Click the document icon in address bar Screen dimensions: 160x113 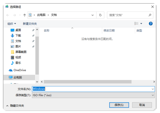click(30, 15)
